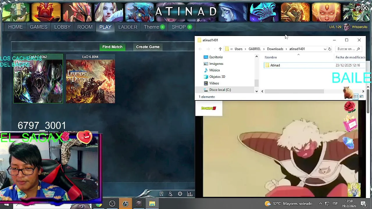Click the Atinad taskbar icon
372x209 pixels.
[x=126, y=204]
